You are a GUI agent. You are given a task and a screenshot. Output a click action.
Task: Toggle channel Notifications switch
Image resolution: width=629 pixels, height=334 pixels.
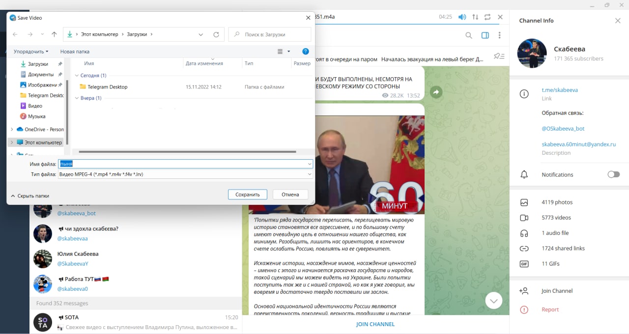[x=613, y=174]
